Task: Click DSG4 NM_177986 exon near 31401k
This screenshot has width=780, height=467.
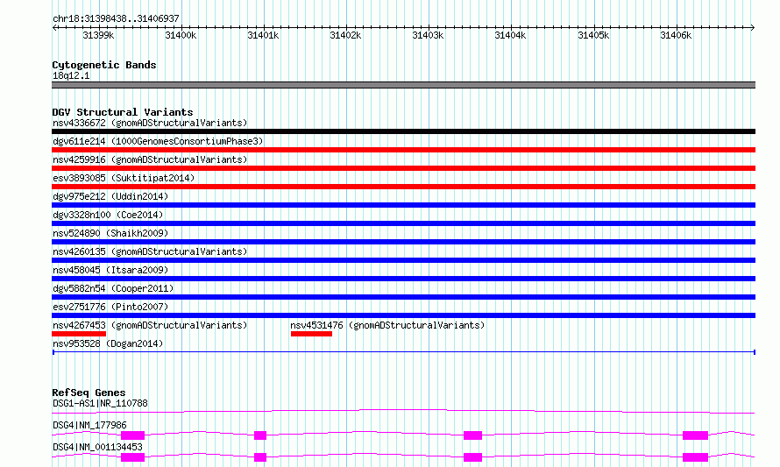Action: [x=260, y=435]
